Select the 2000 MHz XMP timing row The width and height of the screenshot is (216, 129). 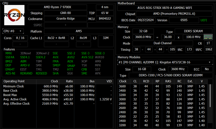[x=163, y=117]
